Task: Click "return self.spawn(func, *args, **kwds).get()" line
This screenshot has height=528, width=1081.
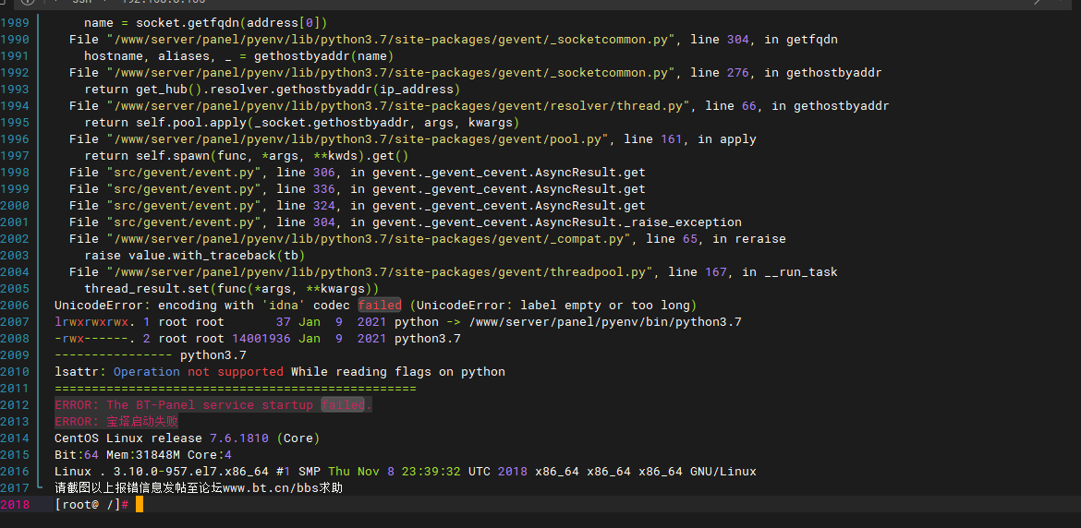Action: tap(247, 156)
